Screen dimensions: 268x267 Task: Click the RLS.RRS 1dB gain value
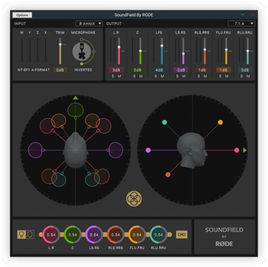(x=202, y=70)
